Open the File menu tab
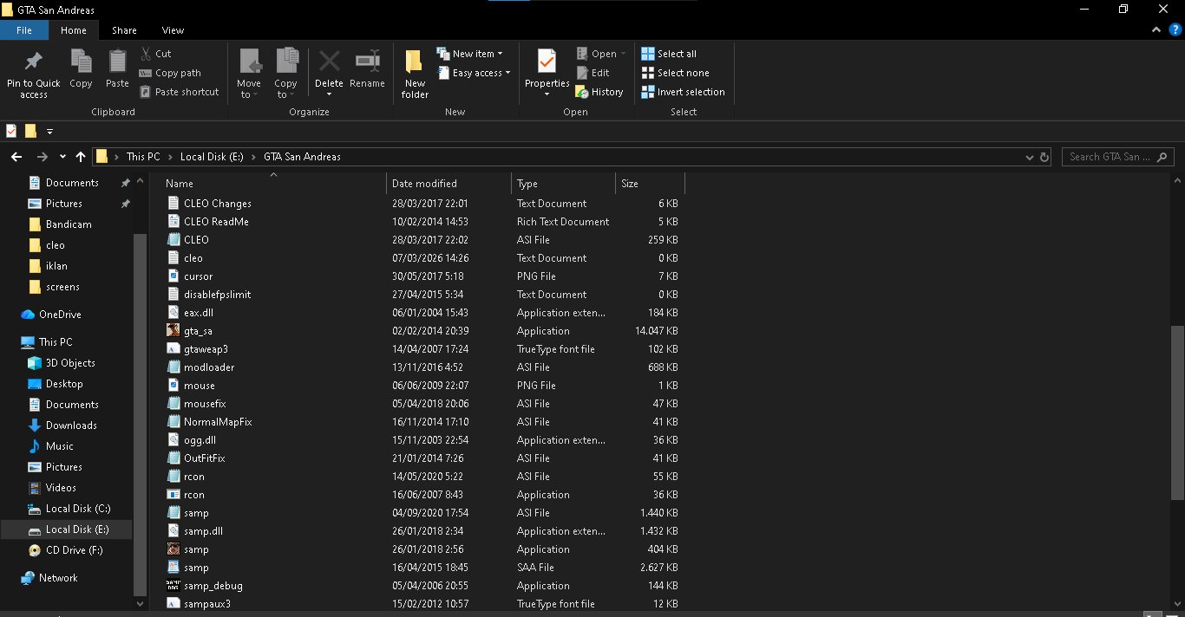1185x617 pixels. [24, 30]
